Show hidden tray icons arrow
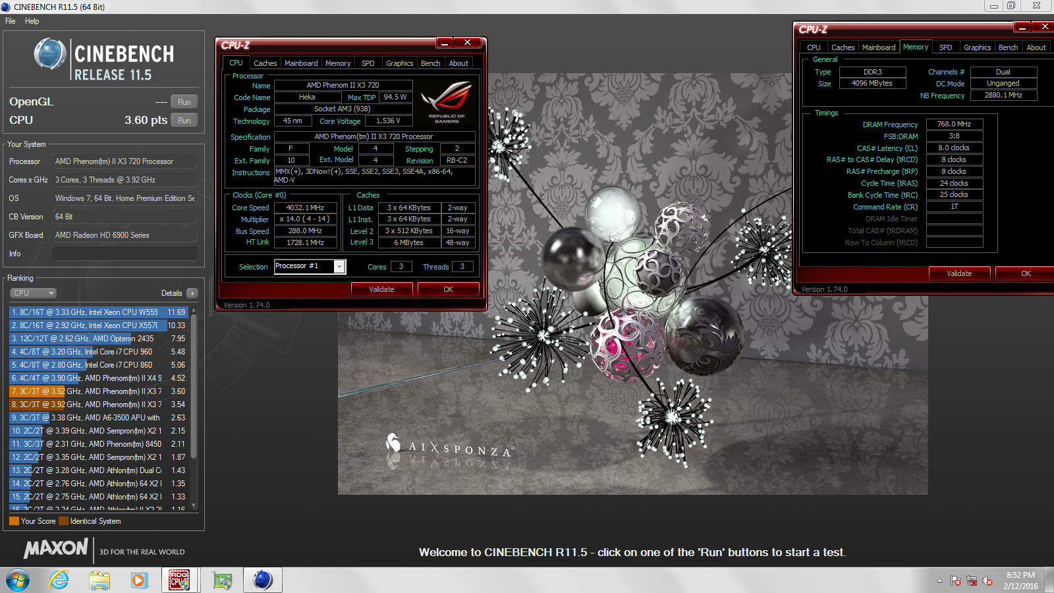Screen dimensions: 1054x593 [939, 580]
